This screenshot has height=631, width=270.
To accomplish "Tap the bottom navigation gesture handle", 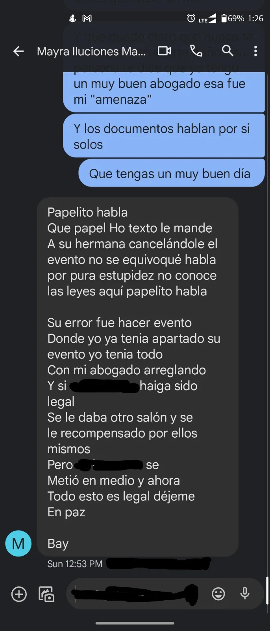I will pos(135,624).
